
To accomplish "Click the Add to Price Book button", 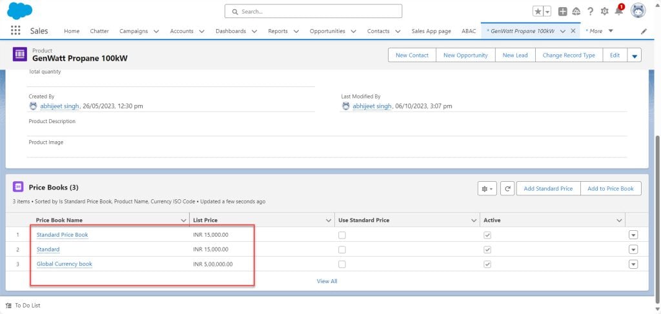I will (610, 189).
